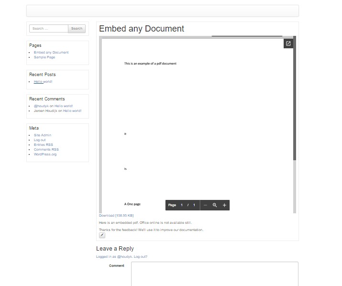Screen dimensions: 342x286
Task: Open the Embed any Document page link
Action: [x=51, y=53]
